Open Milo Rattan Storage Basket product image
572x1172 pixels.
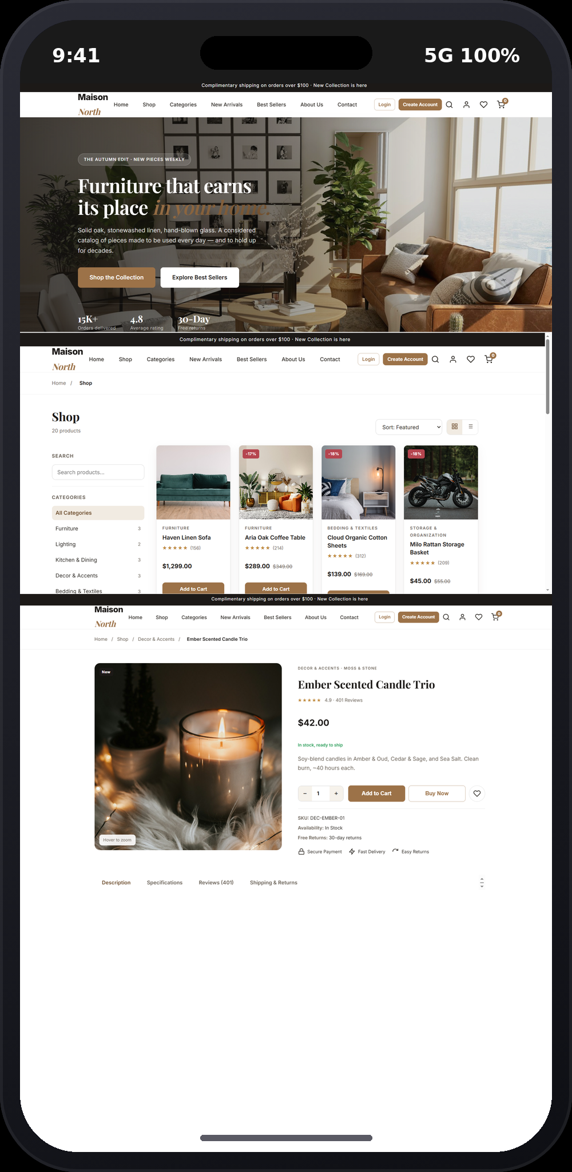(x=441, y=483)
